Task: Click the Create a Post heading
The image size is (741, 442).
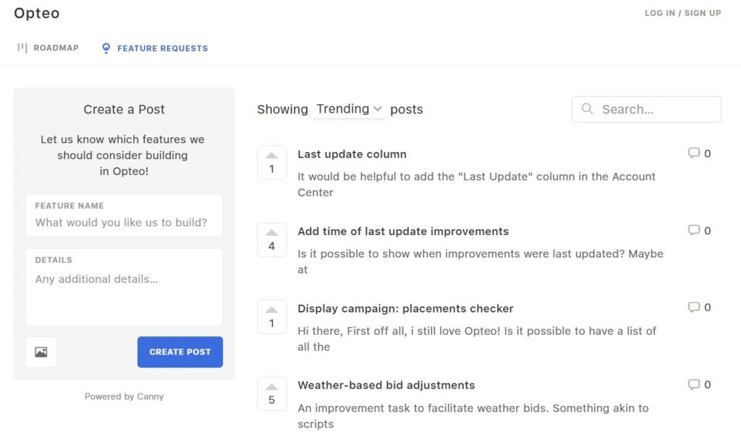Action: tap(124, 109)
